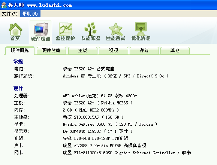The height and width of the screenshot is (165, 217).
Task: Select the 硬件检测 hardware detection icon
Action: (40, 32)
